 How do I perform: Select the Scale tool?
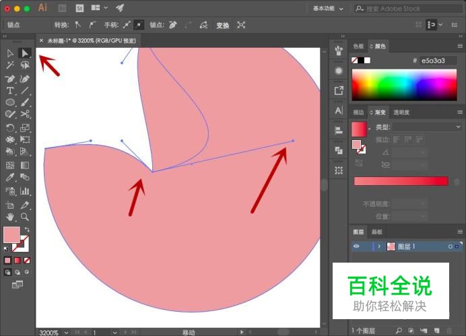tap(25, 128)
